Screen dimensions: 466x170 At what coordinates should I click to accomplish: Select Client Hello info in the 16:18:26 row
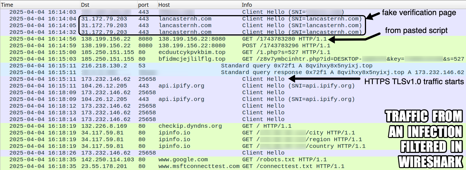[263, 153]
